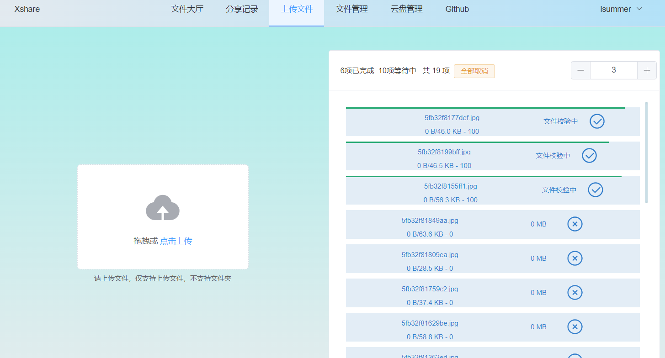Click '0 MB' speed of 5fb32f81759c2.jpg
Viewport: 665px width, 358px height.
[538, 293]
